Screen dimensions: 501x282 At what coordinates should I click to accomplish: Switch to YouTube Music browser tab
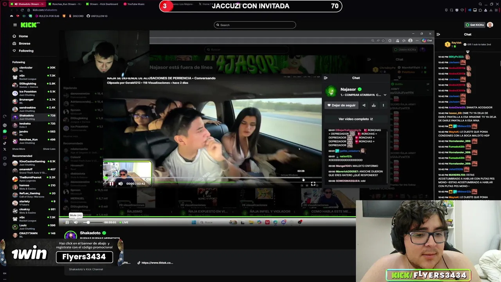click(135, 4)
